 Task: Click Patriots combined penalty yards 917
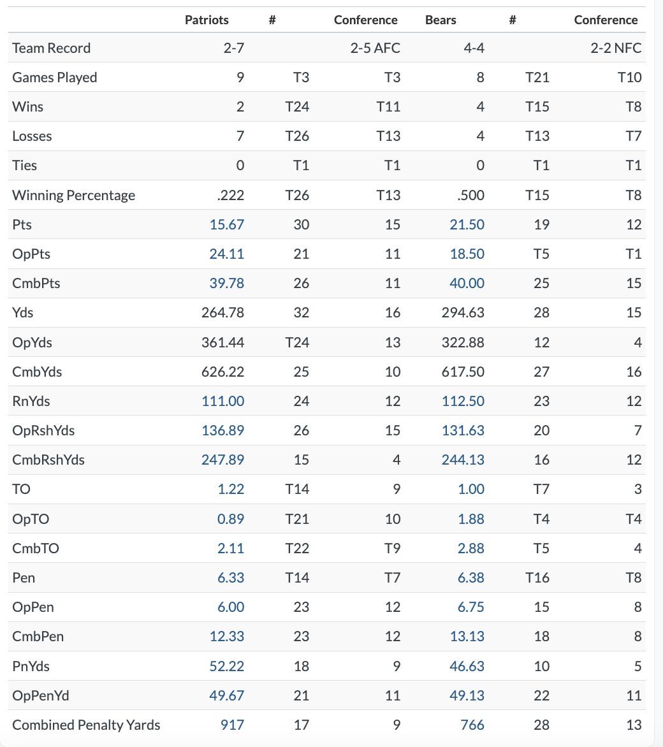click(x=233, y=725)
